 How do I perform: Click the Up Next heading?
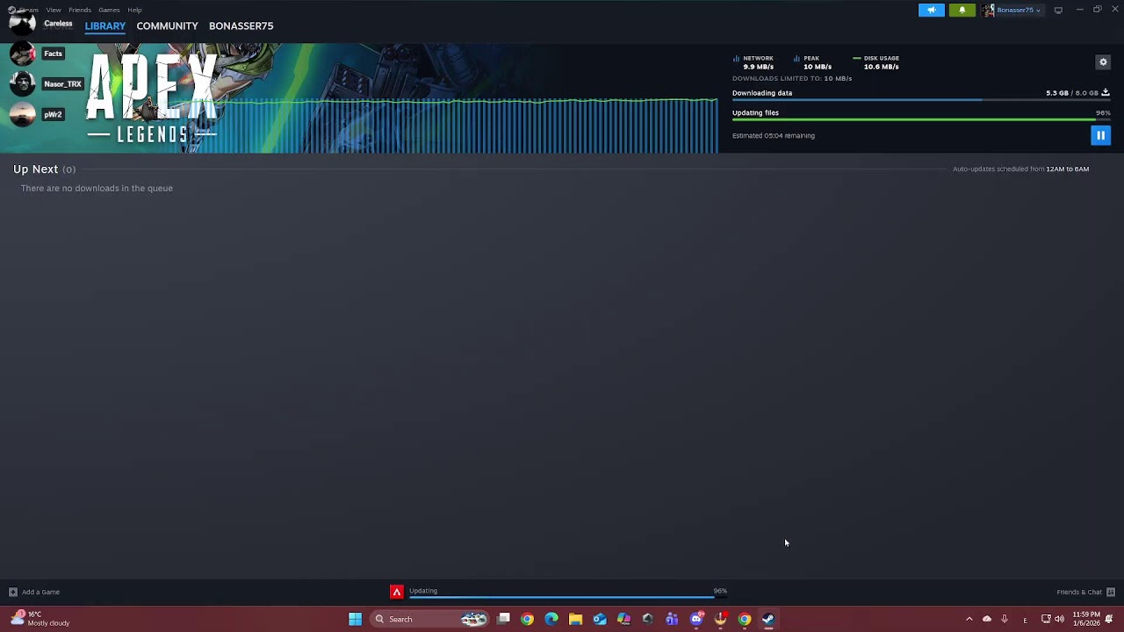pos(35,169)
